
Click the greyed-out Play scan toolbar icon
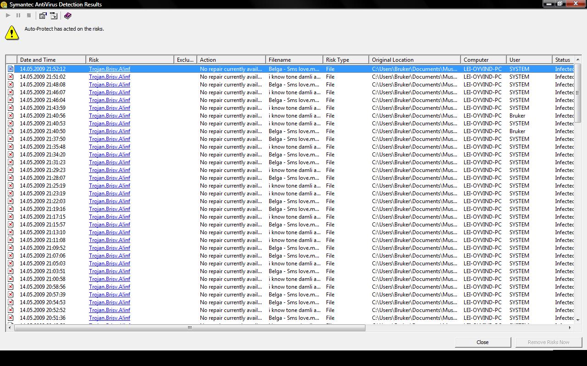[x=8, y=16]
